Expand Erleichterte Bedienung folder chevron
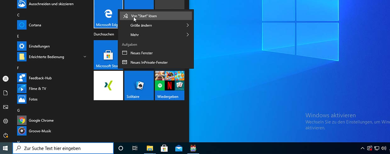Image resolution: width=390 pixels, height=154 pixels. coord(85,57)
